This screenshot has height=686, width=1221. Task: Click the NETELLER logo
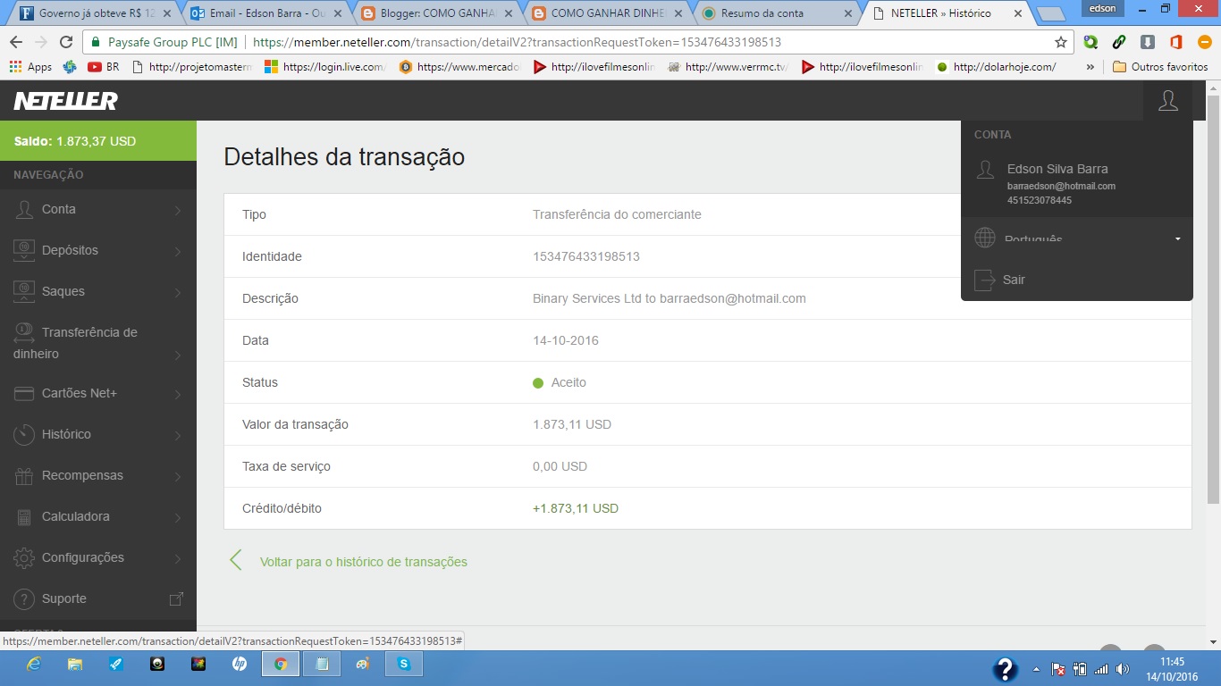tap(66, 101)
